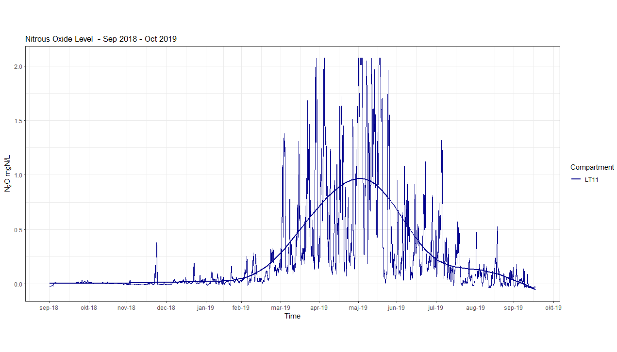Pick the jan-19 x-axis tick label
Screen dimensions: 617x352
(205, 307)
